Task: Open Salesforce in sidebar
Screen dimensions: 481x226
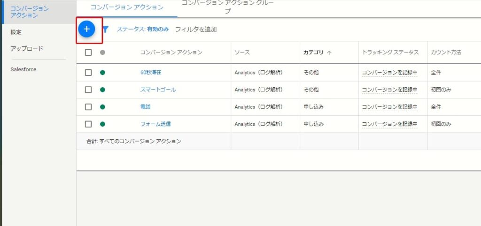Action: point(23,69)
